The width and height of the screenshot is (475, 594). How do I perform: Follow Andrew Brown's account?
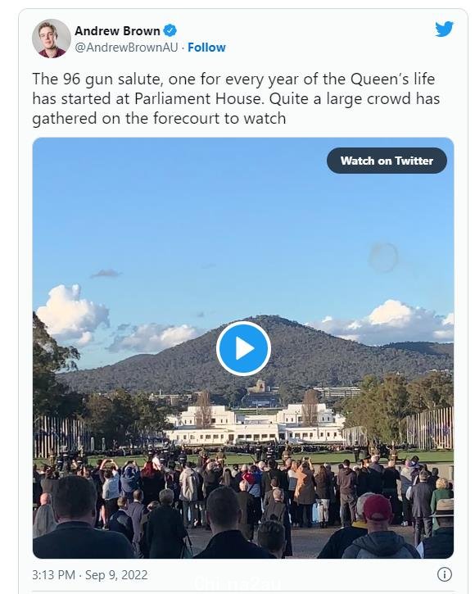206,48
